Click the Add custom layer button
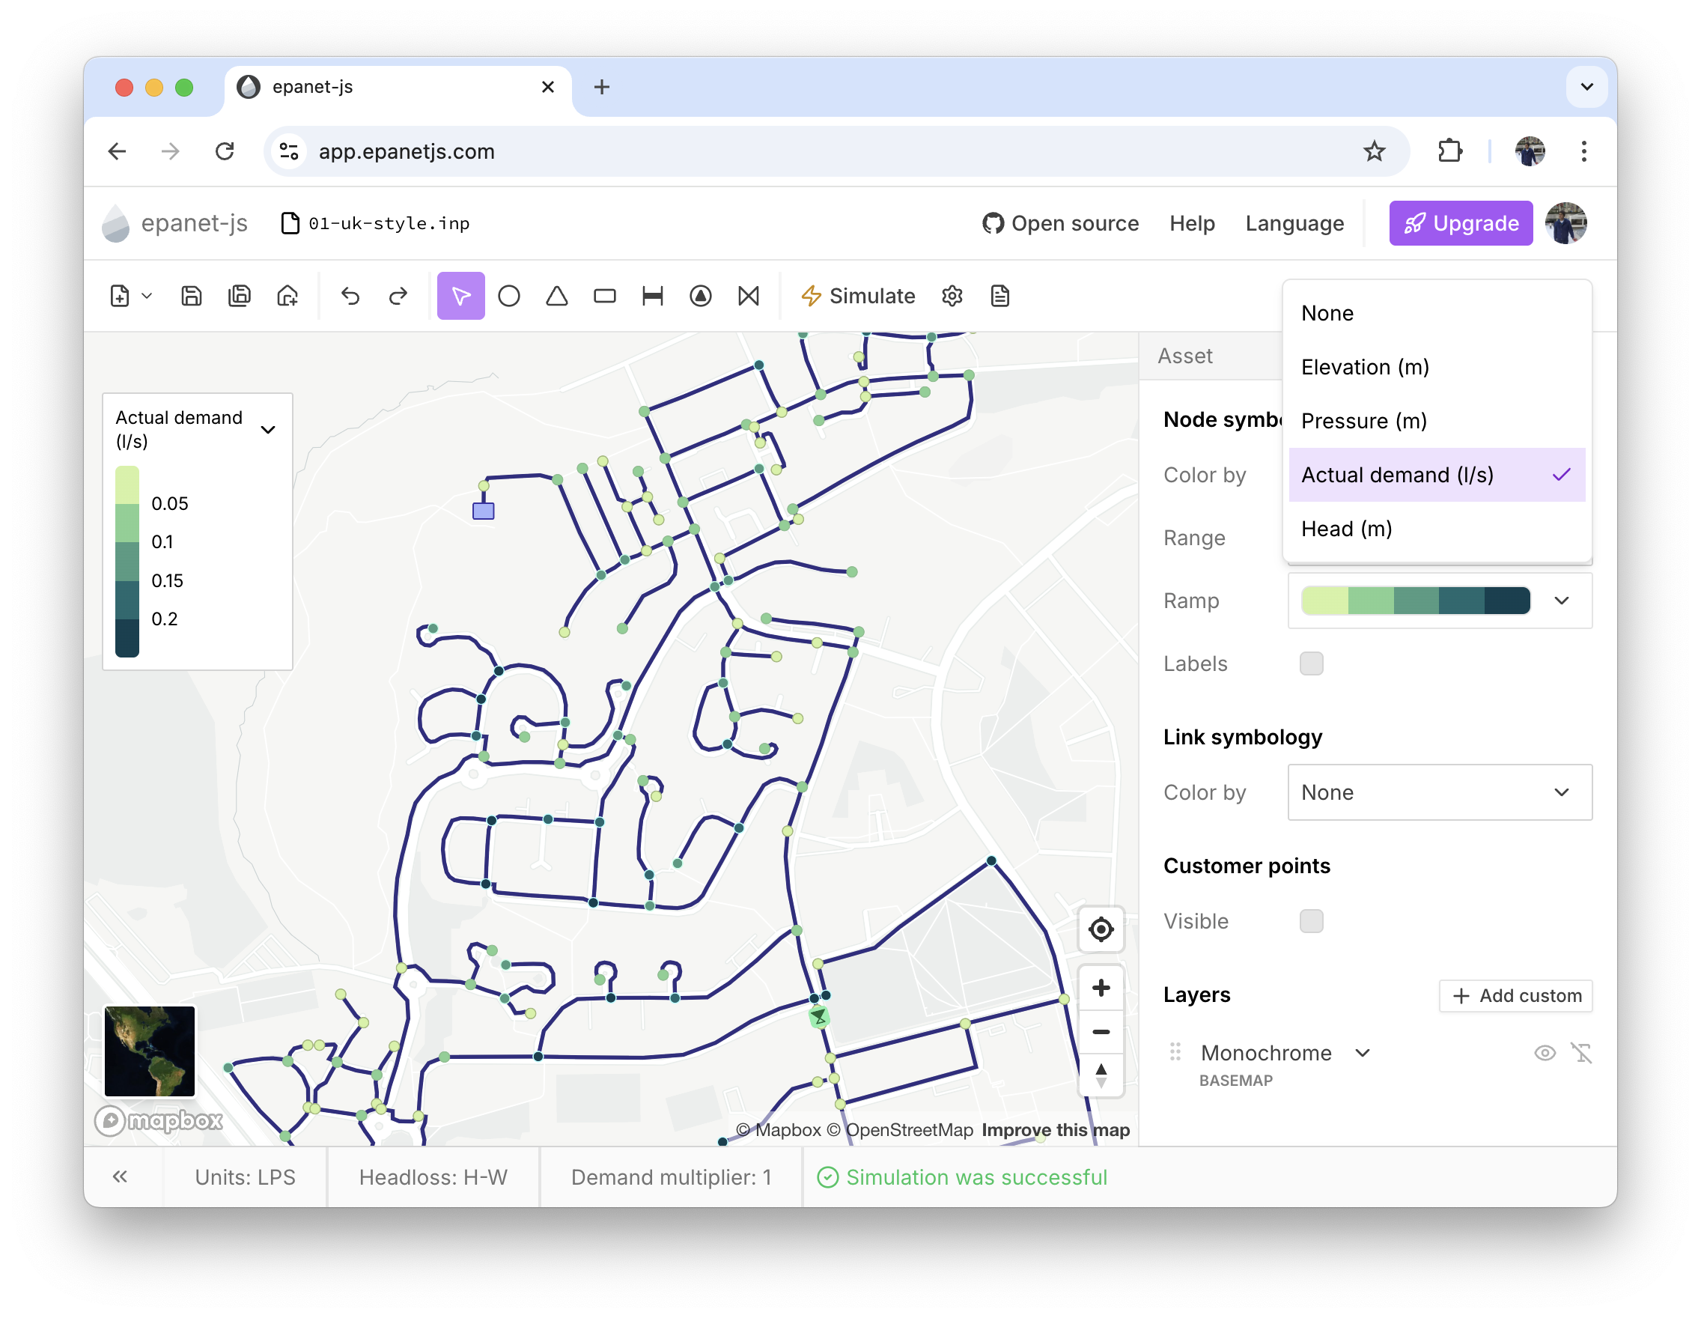 coord(1515,995)
